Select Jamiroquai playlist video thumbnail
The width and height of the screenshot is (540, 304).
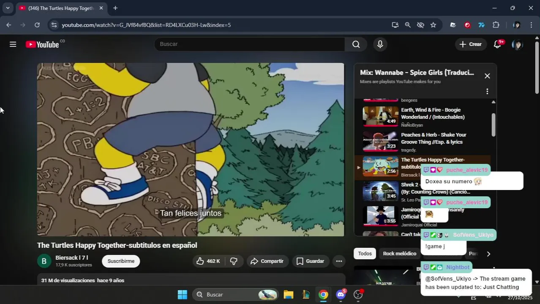[x=380, y=216]
